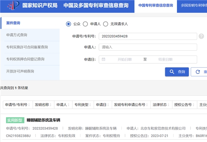Click the reset refresh button

tap(199, 72)
